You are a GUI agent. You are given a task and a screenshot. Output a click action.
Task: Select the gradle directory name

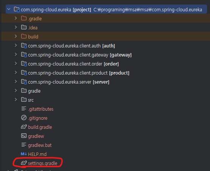(x=34, y=91)
